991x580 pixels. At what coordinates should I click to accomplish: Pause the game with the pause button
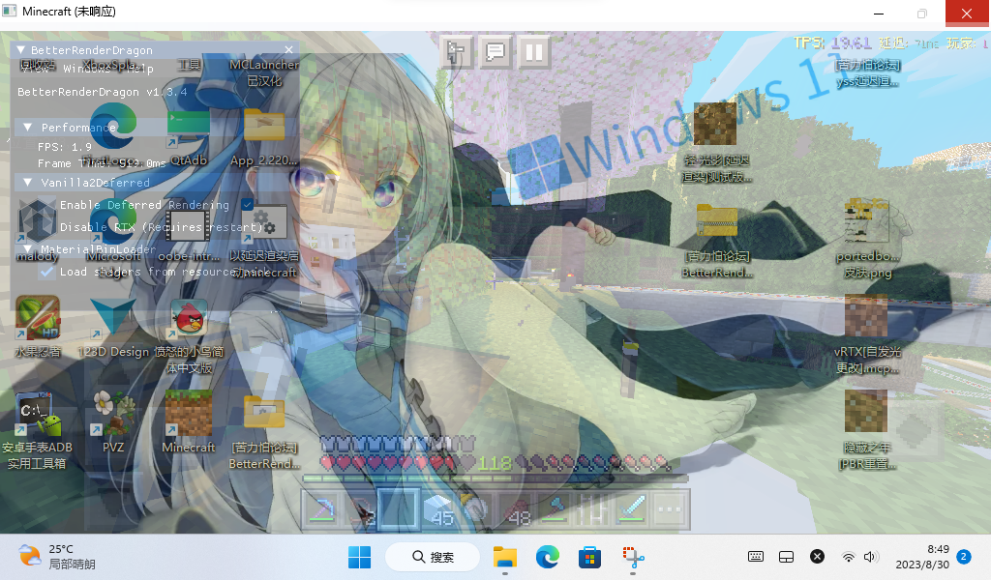pos(534,52)
